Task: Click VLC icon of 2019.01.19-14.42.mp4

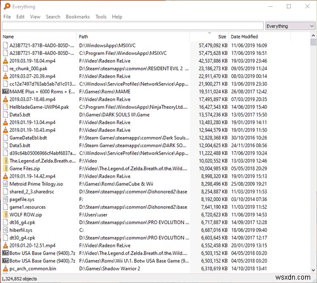Action: (x=6, y=176)
